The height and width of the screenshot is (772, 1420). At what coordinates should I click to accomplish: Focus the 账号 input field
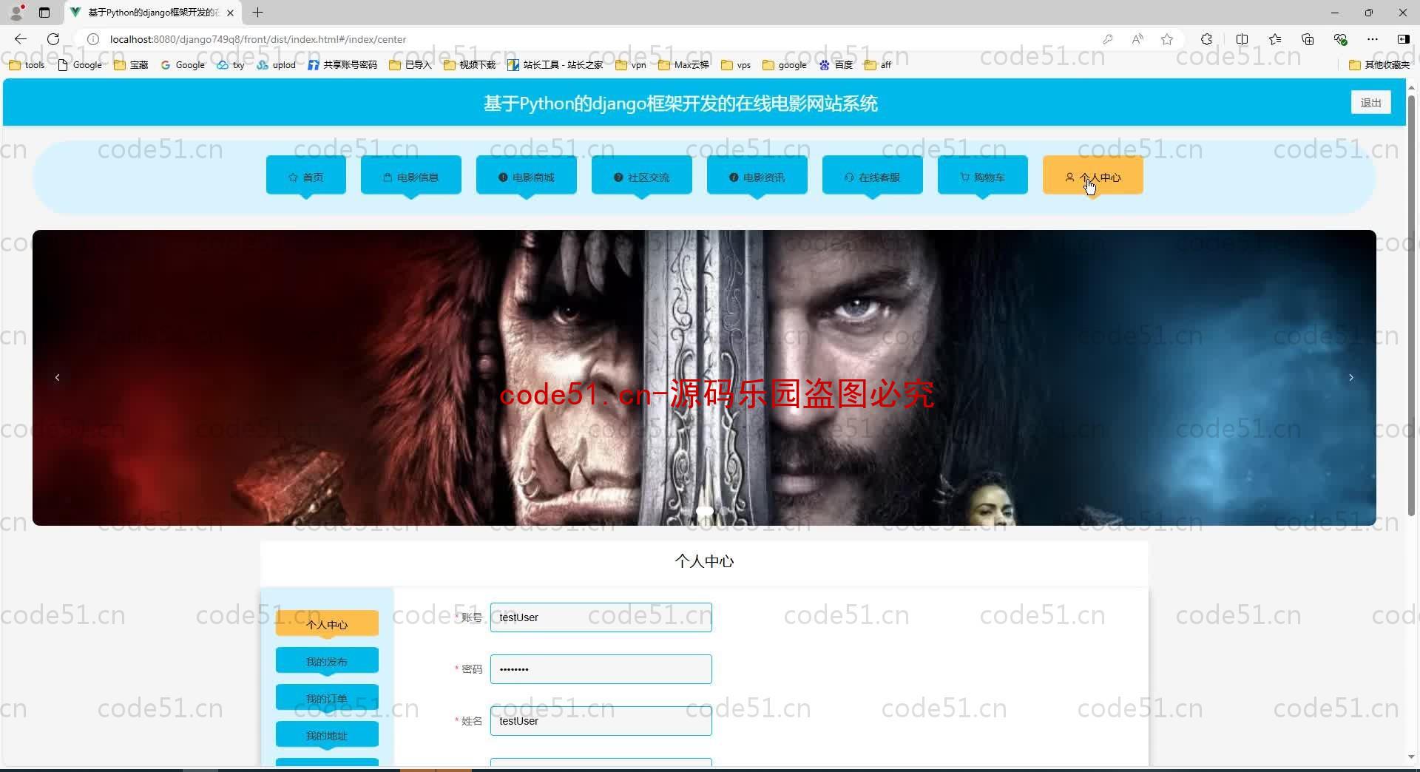[601, 617]
